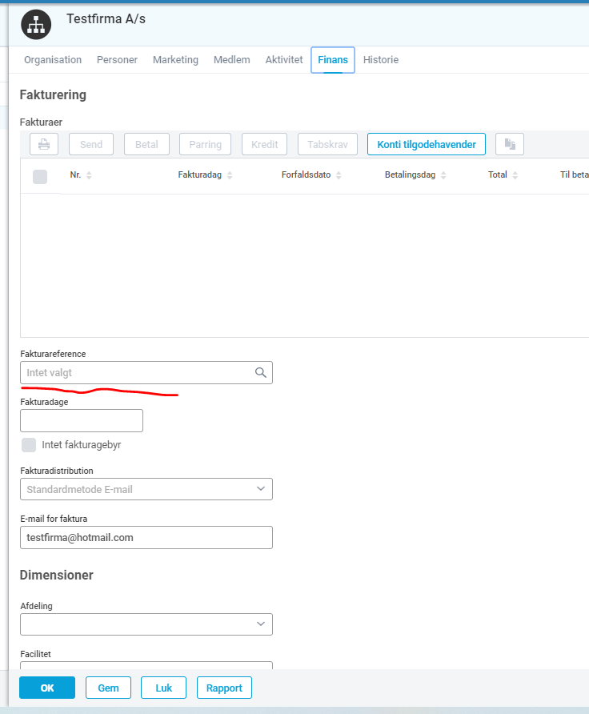This screenshot has width=589, height=714.
Task: Expand the Afdeling dropdown
Action: [146, 624]
